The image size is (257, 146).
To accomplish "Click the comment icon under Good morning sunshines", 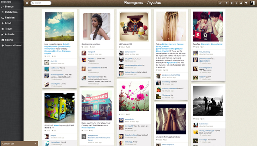I will tap(90, 47).
